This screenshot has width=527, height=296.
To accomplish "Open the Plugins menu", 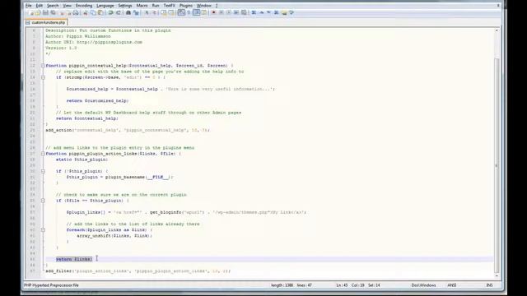I will point(186,6).
